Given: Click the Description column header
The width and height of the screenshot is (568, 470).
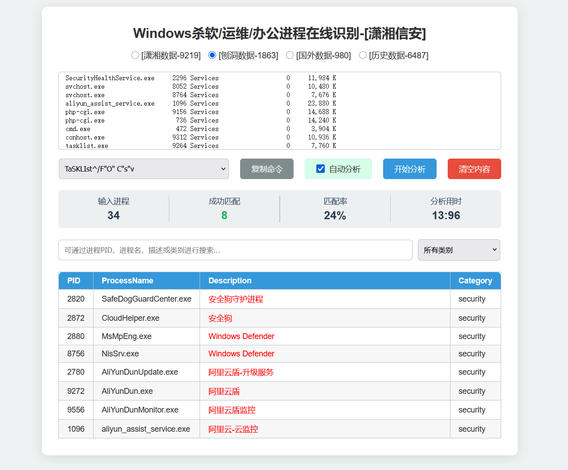Looking at the screenshot, I should pyautogui.click(x=230, y=281).
